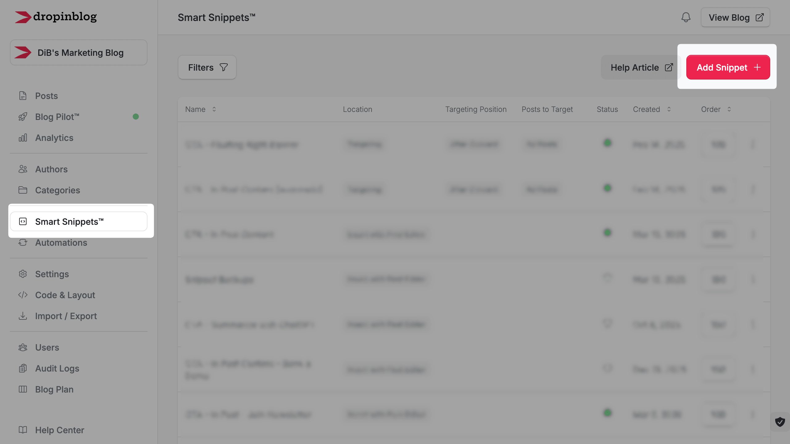The height and width of the screenshot is (444, 790).
Task: Open the notifications bell
Action: (686, 17)
